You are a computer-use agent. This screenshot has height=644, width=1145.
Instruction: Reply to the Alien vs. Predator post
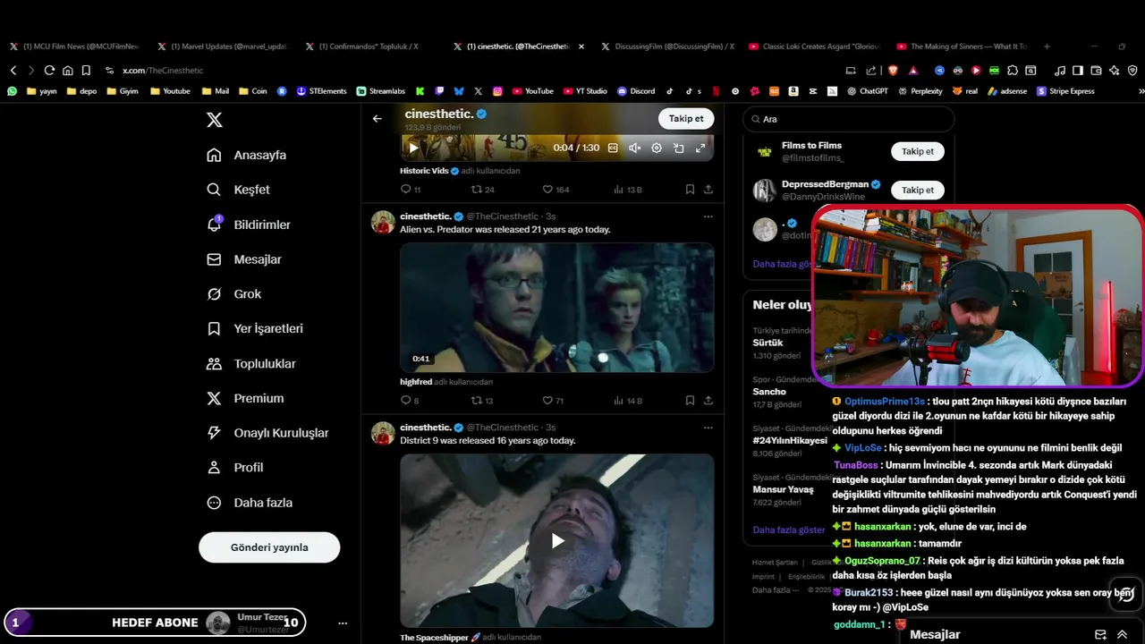point(410,401)
